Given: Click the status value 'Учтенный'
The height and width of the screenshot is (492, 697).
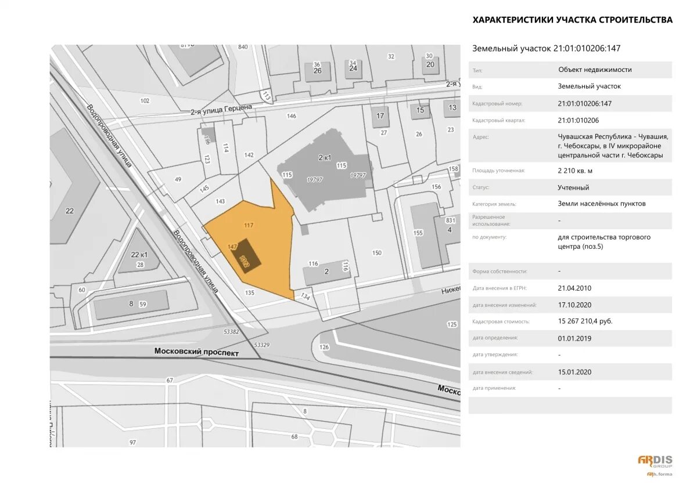Looking at the screenshot, I should 573,187.
